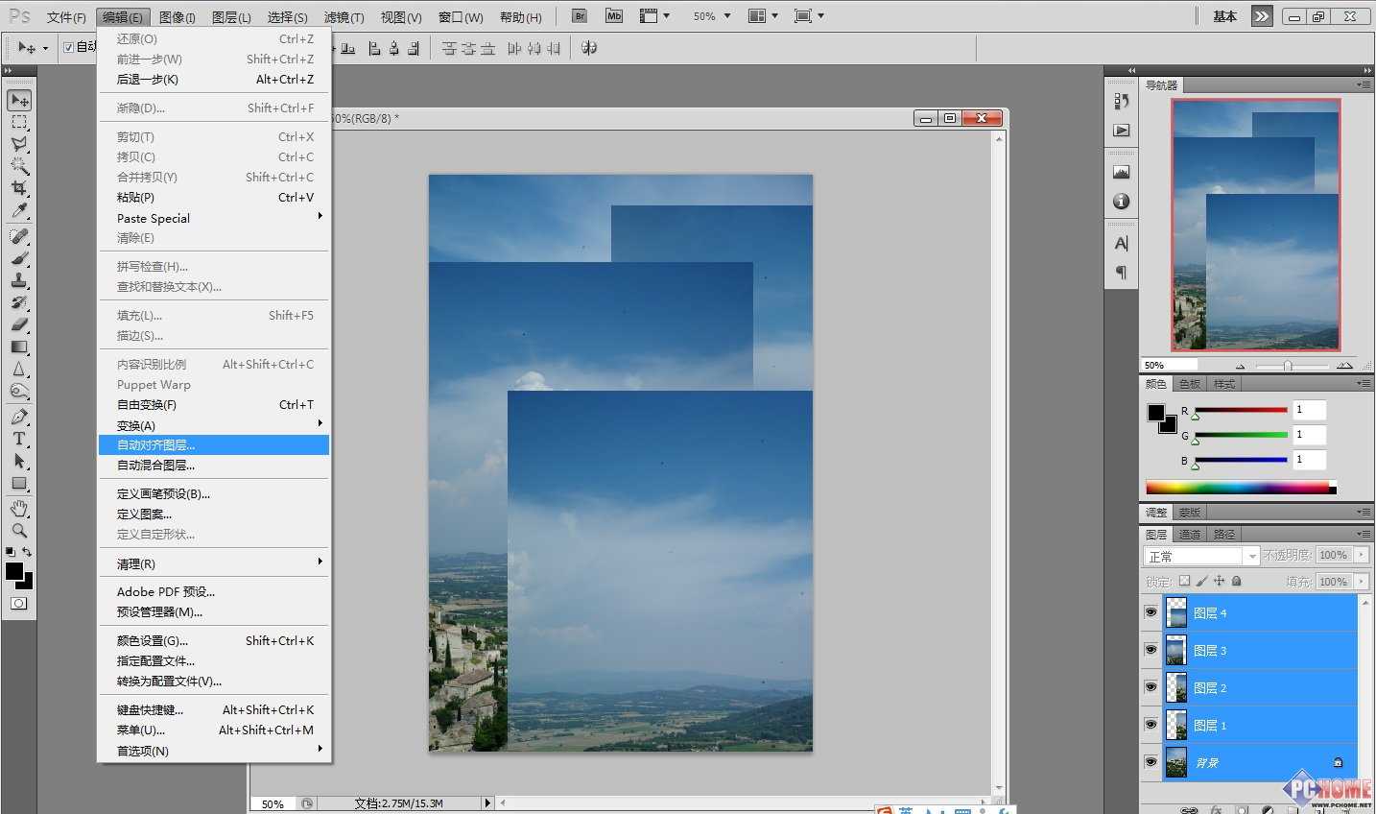Viewport: 1376px width, 814px height.
Task: Launch Mini Bridge from Mb icon
Action: pyautogui.click(x=614, y=16)
